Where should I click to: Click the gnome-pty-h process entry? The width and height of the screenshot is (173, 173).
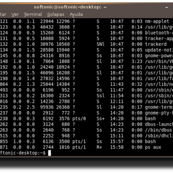(159, 113)
